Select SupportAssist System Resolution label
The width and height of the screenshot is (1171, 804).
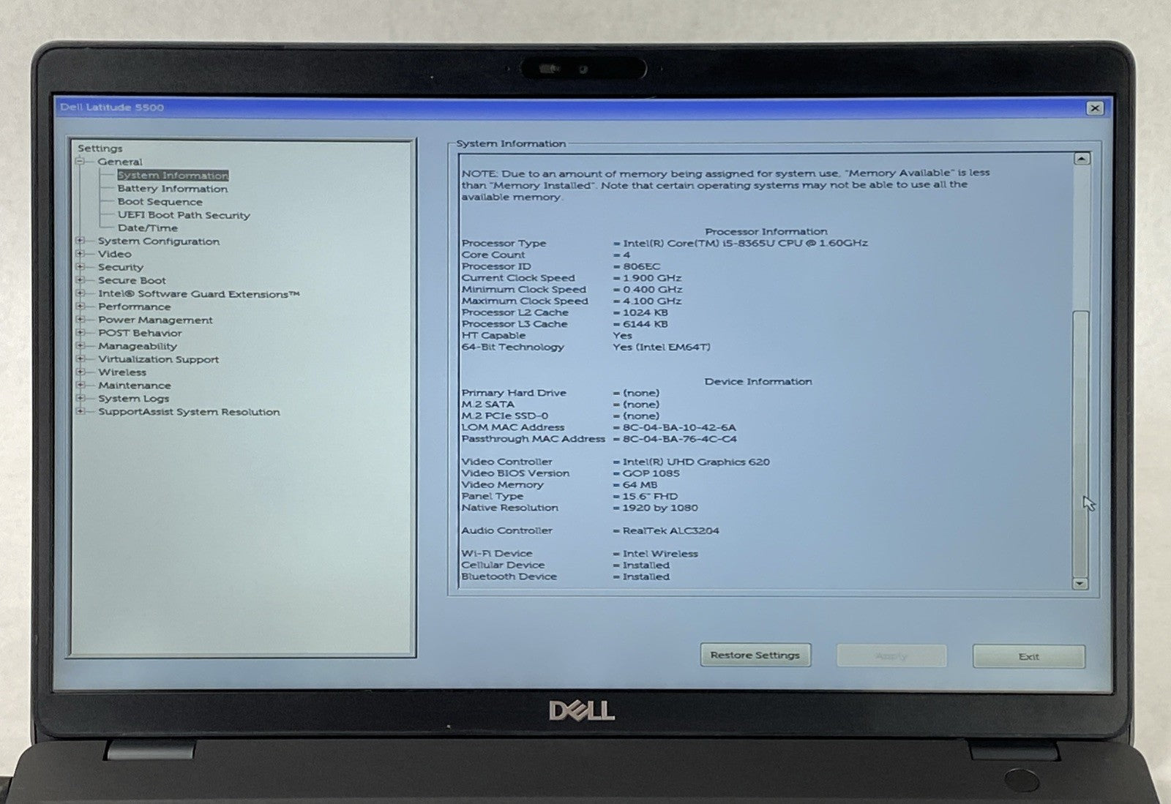[189, 412]
